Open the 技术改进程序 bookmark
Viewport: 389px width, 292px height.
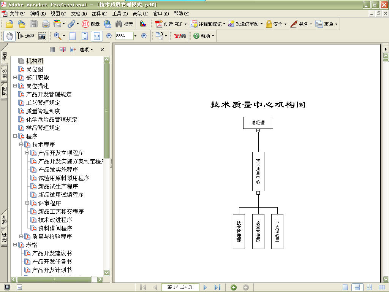[55, 220]
